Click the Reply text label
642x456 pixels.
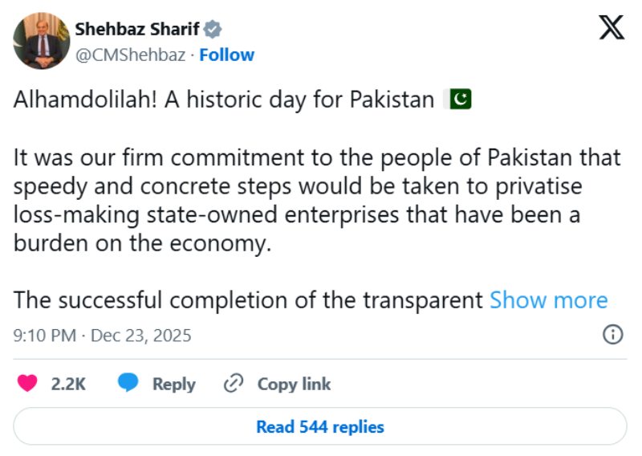tap(174, 384)
